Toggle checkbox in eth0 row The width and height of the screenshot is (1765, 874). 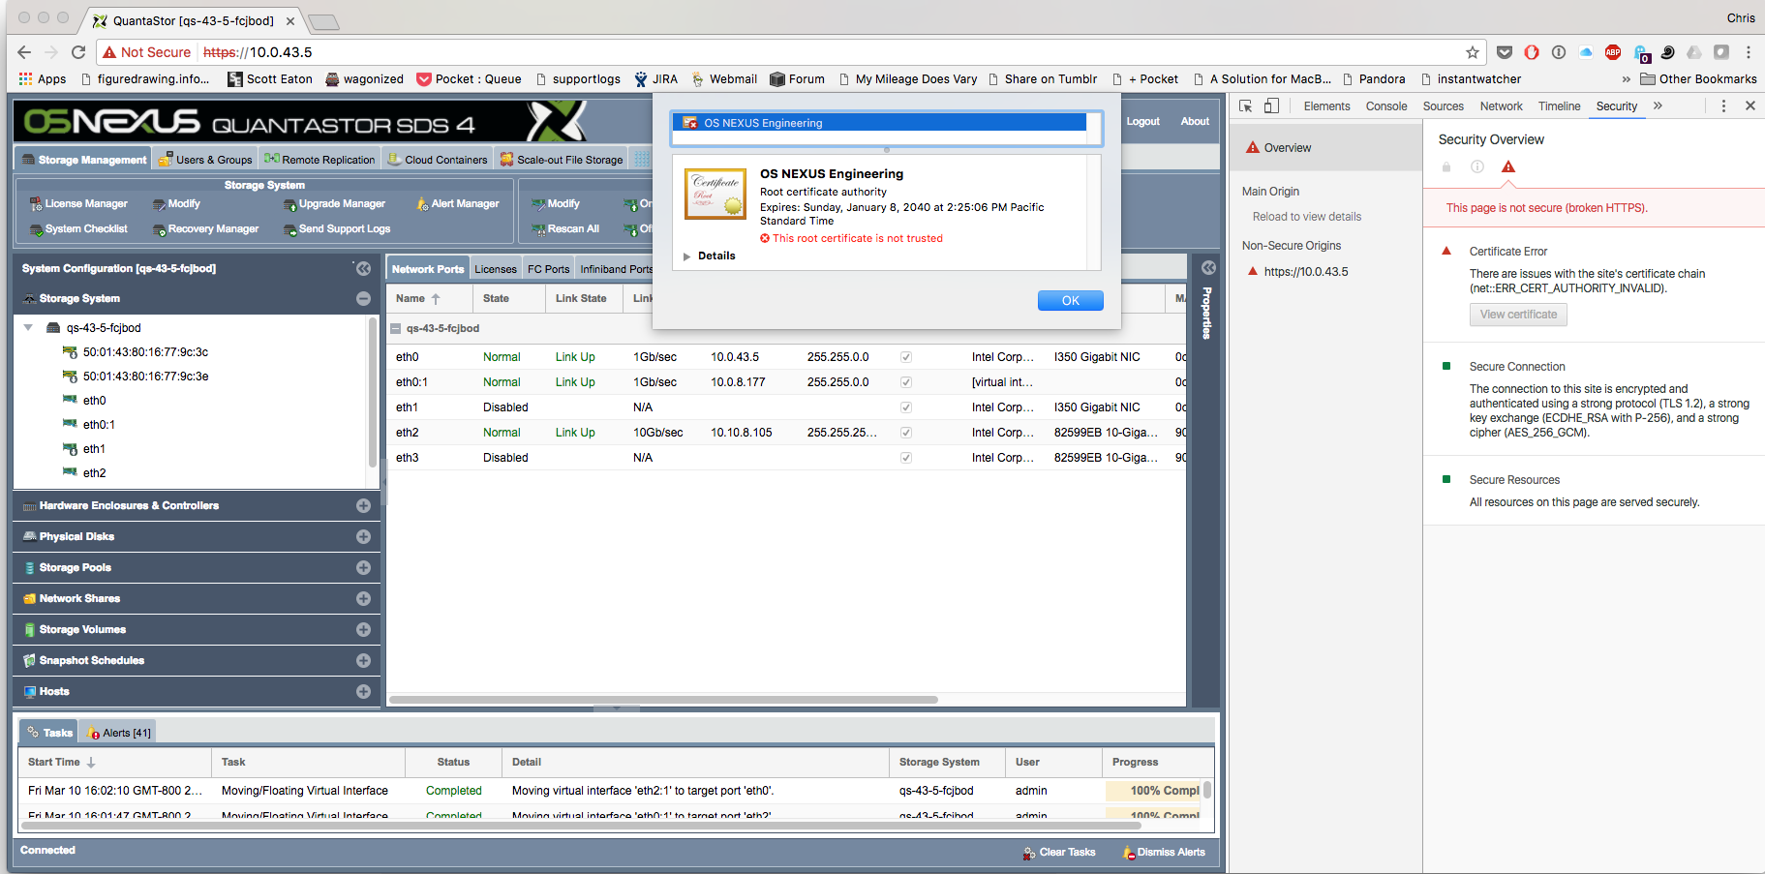[906, 357]
